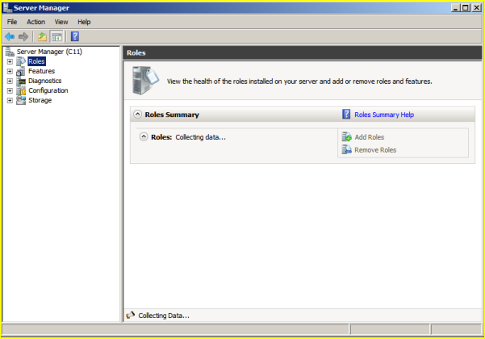Click the Diagnostics node icon in tree
Viewport: 485px width, 339px height.
click(x=21, y=81)
